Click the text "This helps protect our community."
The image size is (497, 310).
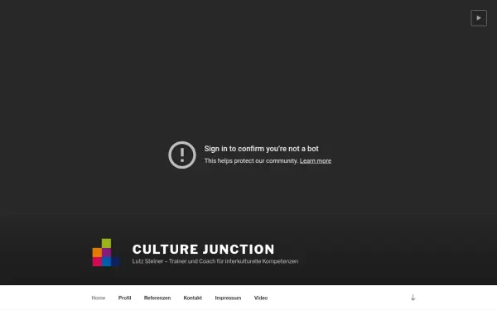coord(251,160)
